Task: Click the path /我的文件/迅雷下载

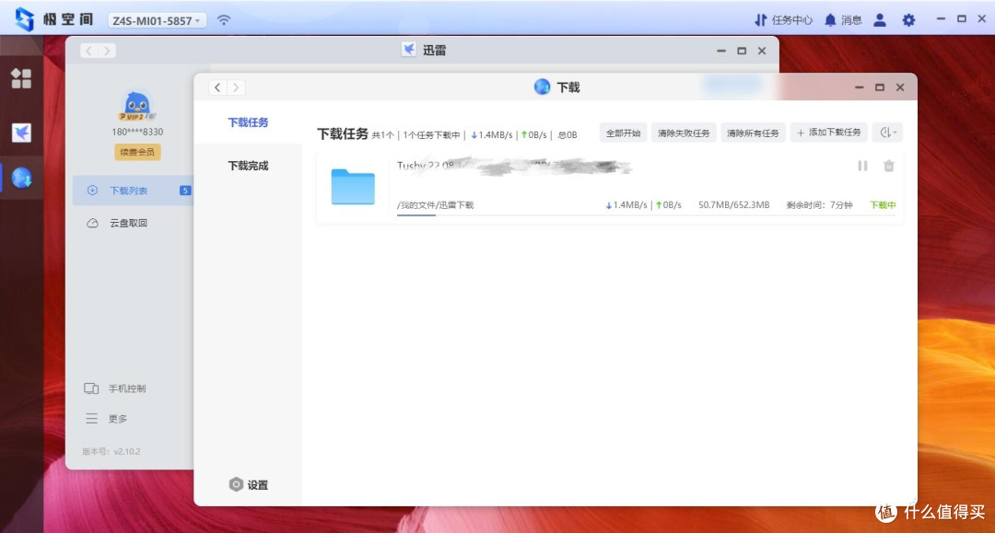Action: [x=435, y=205]
